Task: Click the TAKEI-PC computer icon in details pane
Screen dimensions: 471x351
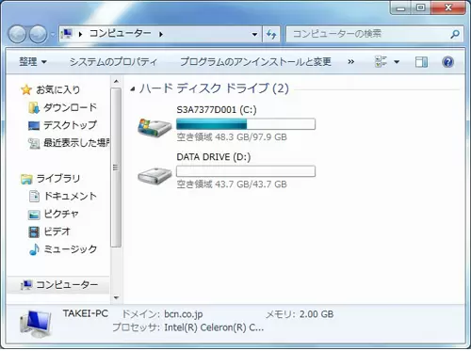Action: [x=36, y=324]
